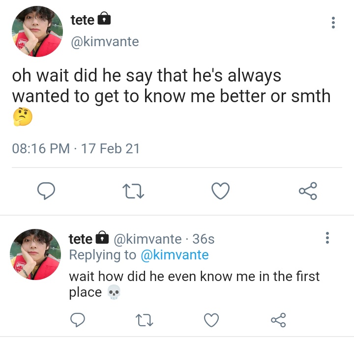Like the main tweet

(221, 191)
